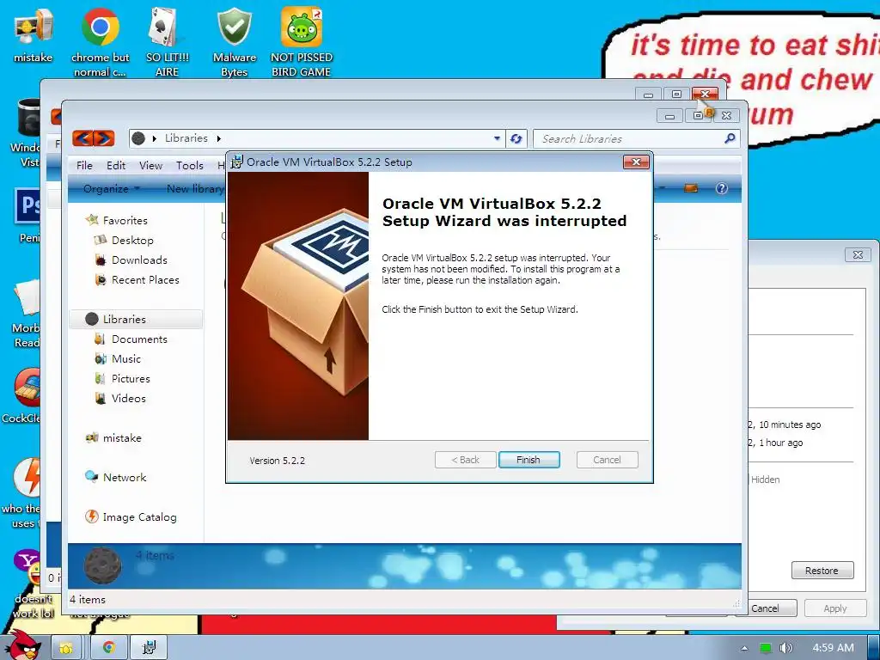Close the Oracle VM VirtualBox Setup dialog
The width and height of the screenshot is (880, 660).
pos(636,162)
